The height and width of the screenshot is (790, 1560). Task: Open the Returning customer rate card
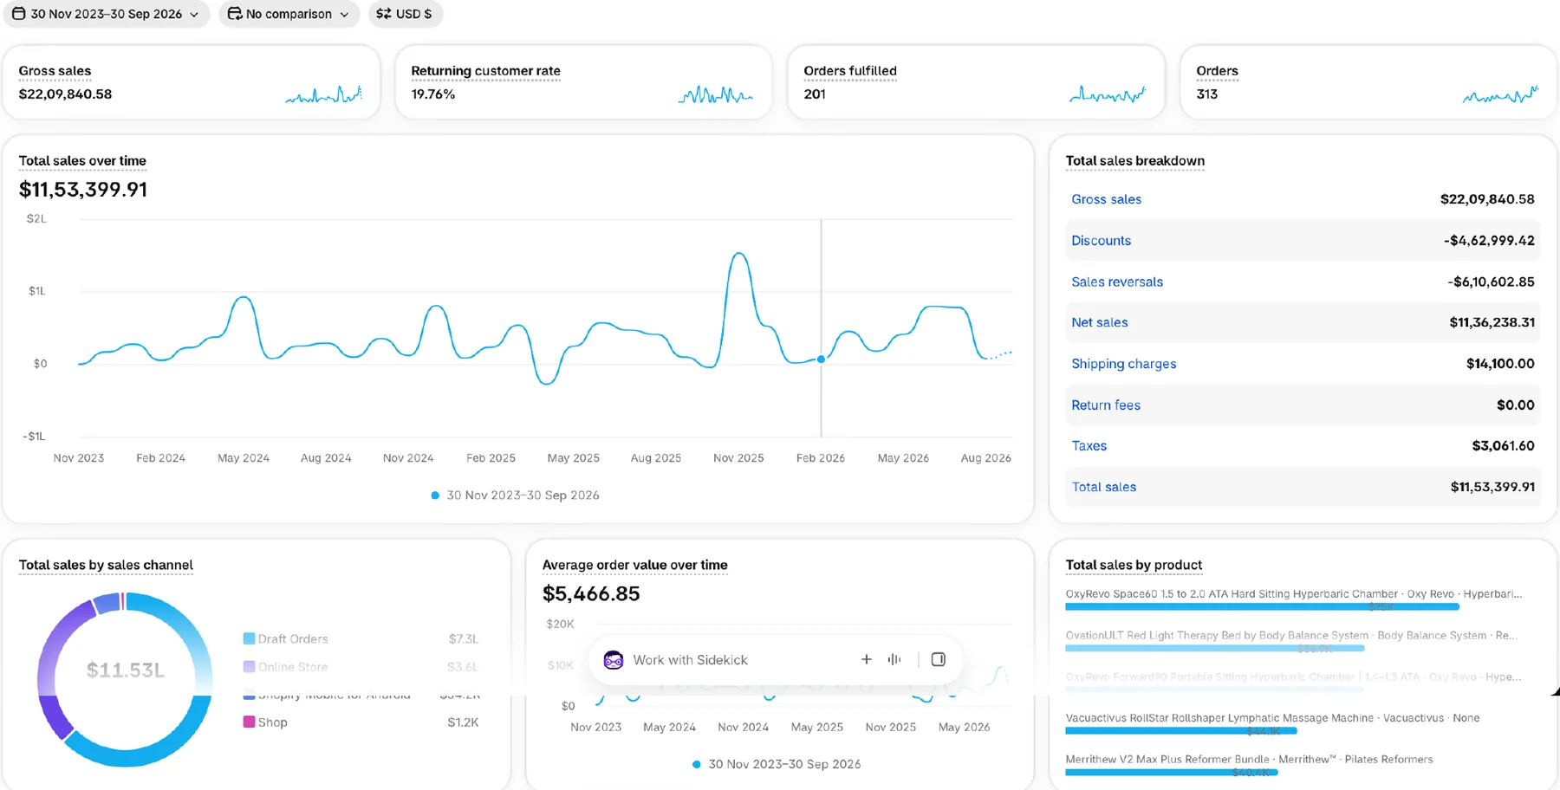tap(583, 82)
